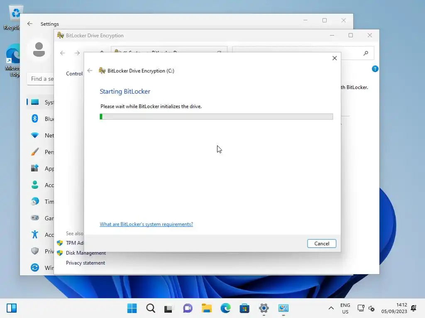This screenshot has width=425, height=318.
Task: Select the Recycle Bin desktop icon
Action: point(12,17)
